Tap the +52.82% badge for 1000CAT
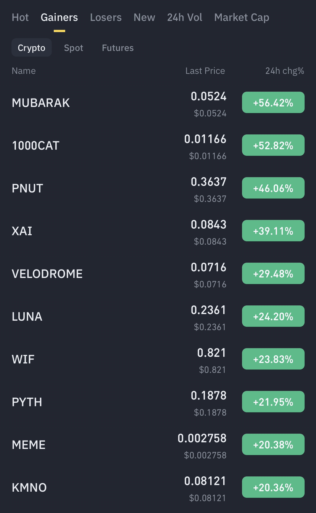This screenshot has width=316, height=513. pos(273,145)
